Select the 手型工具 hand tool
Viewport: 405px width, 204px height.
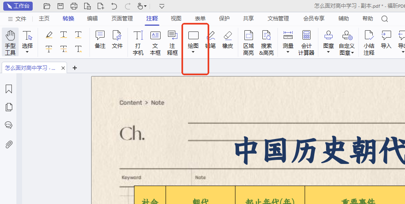[10, 42]
